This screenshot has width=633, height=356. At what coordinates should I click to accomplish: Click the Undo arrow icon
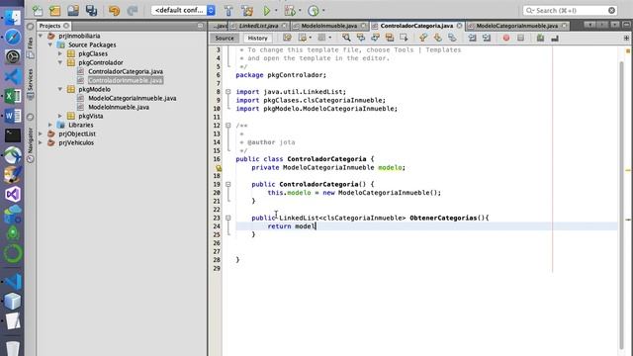coord(115,11)
